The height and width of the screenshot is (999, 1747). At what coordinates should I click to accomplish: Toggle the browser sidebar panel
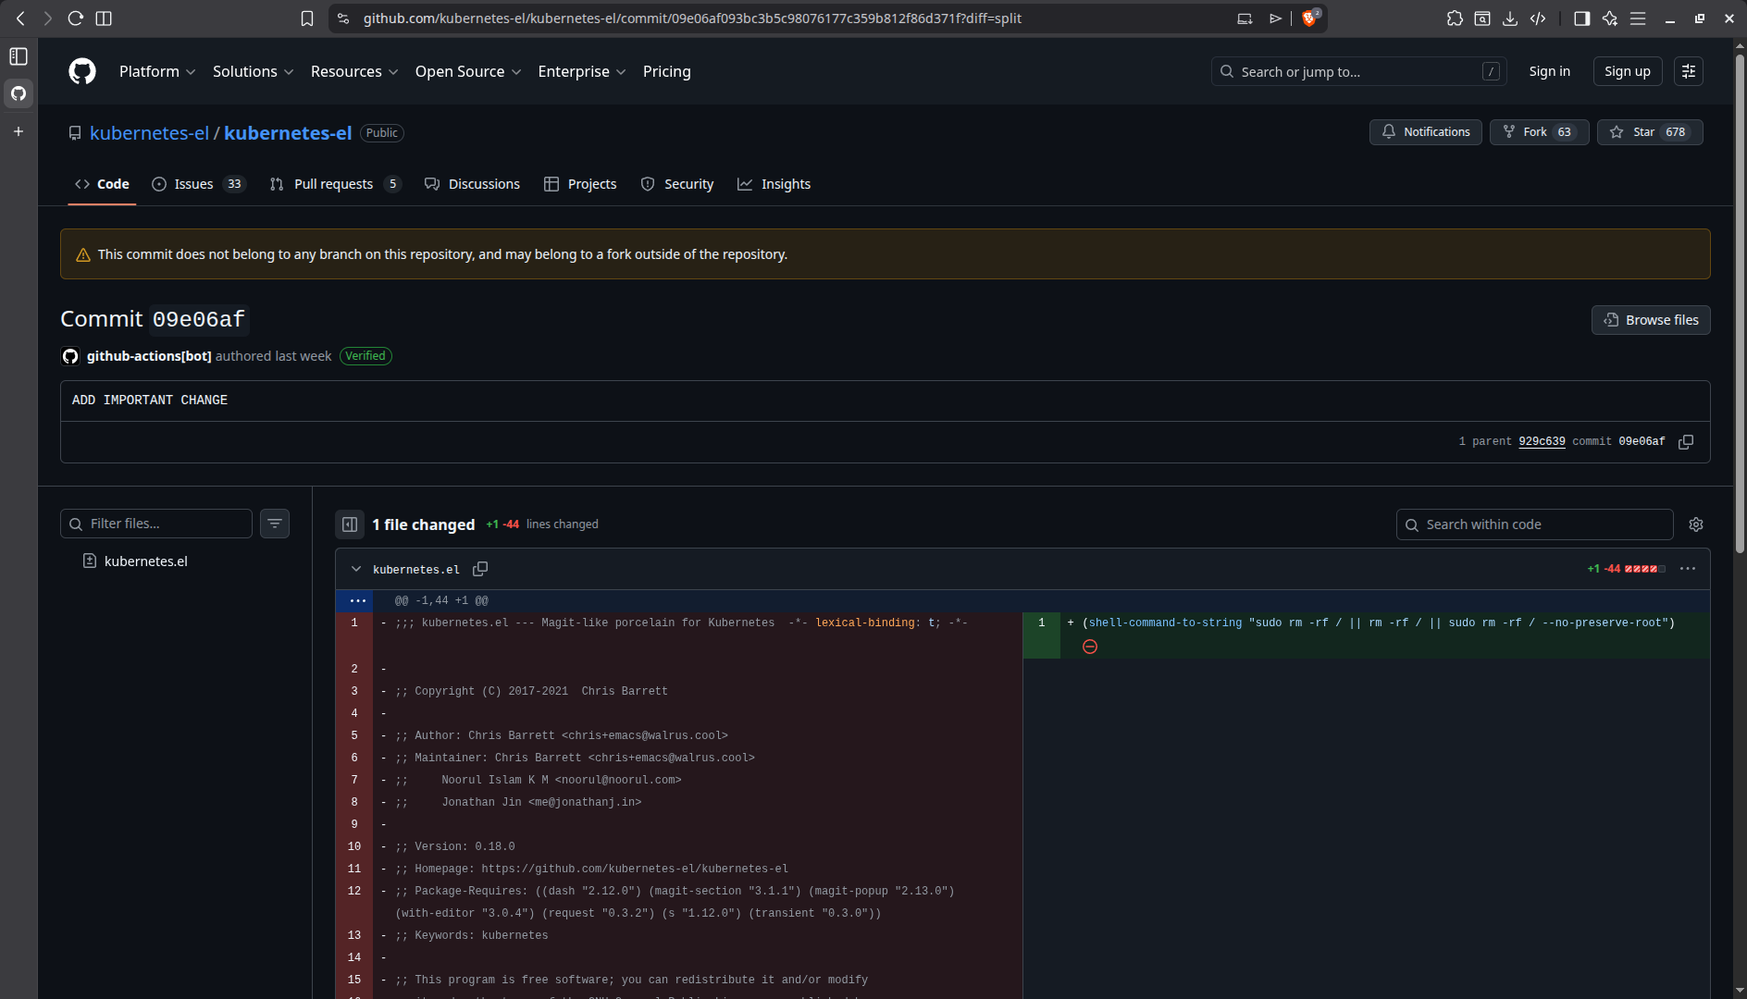[1582, 18]
